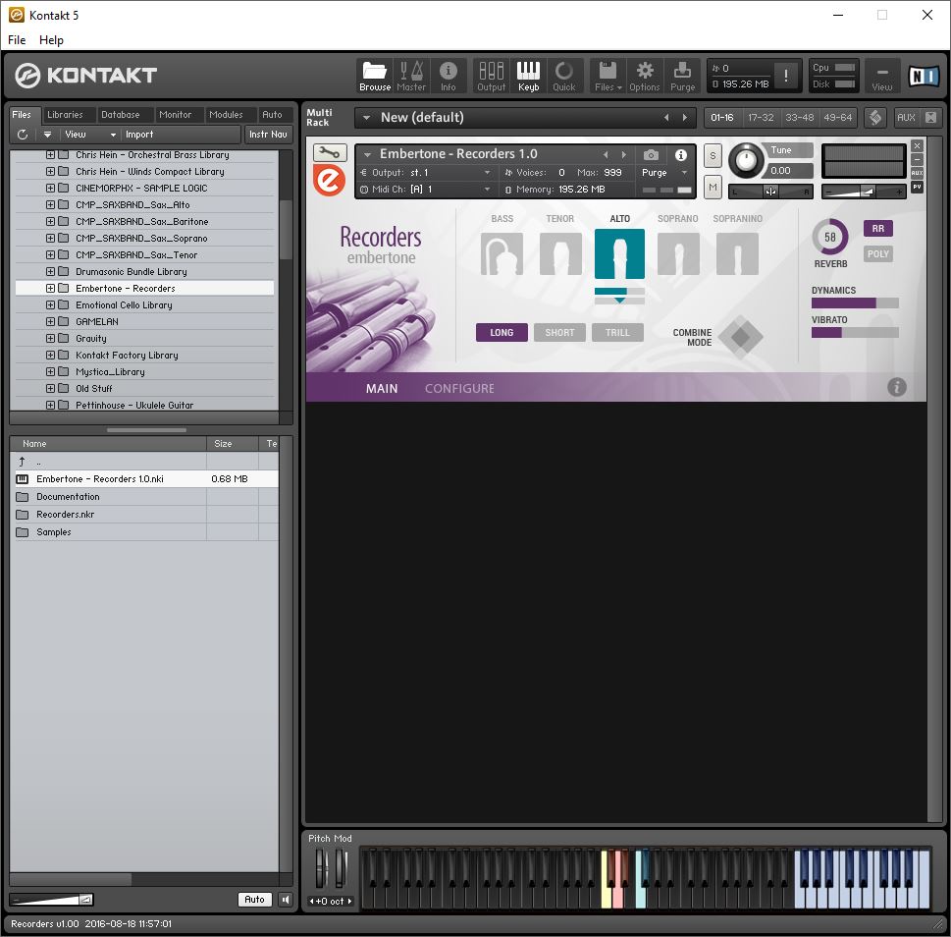951x937 pixels.
Task: Open the CONFIGURE page
Action: tap(459, 388)
